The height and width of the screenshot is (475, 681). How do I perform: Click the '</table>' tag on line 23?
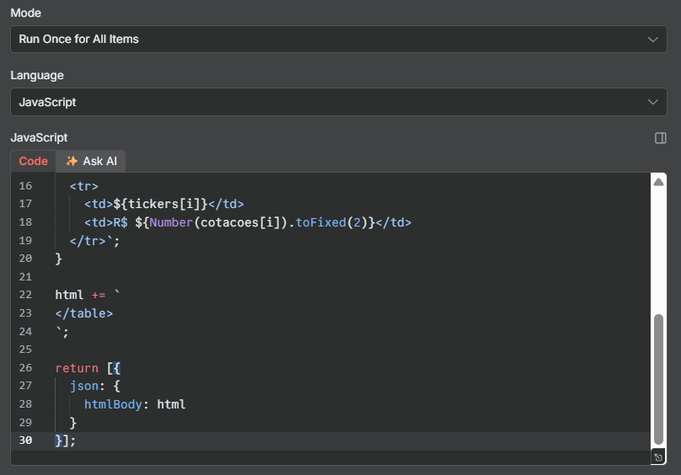(x=83, y=313)
